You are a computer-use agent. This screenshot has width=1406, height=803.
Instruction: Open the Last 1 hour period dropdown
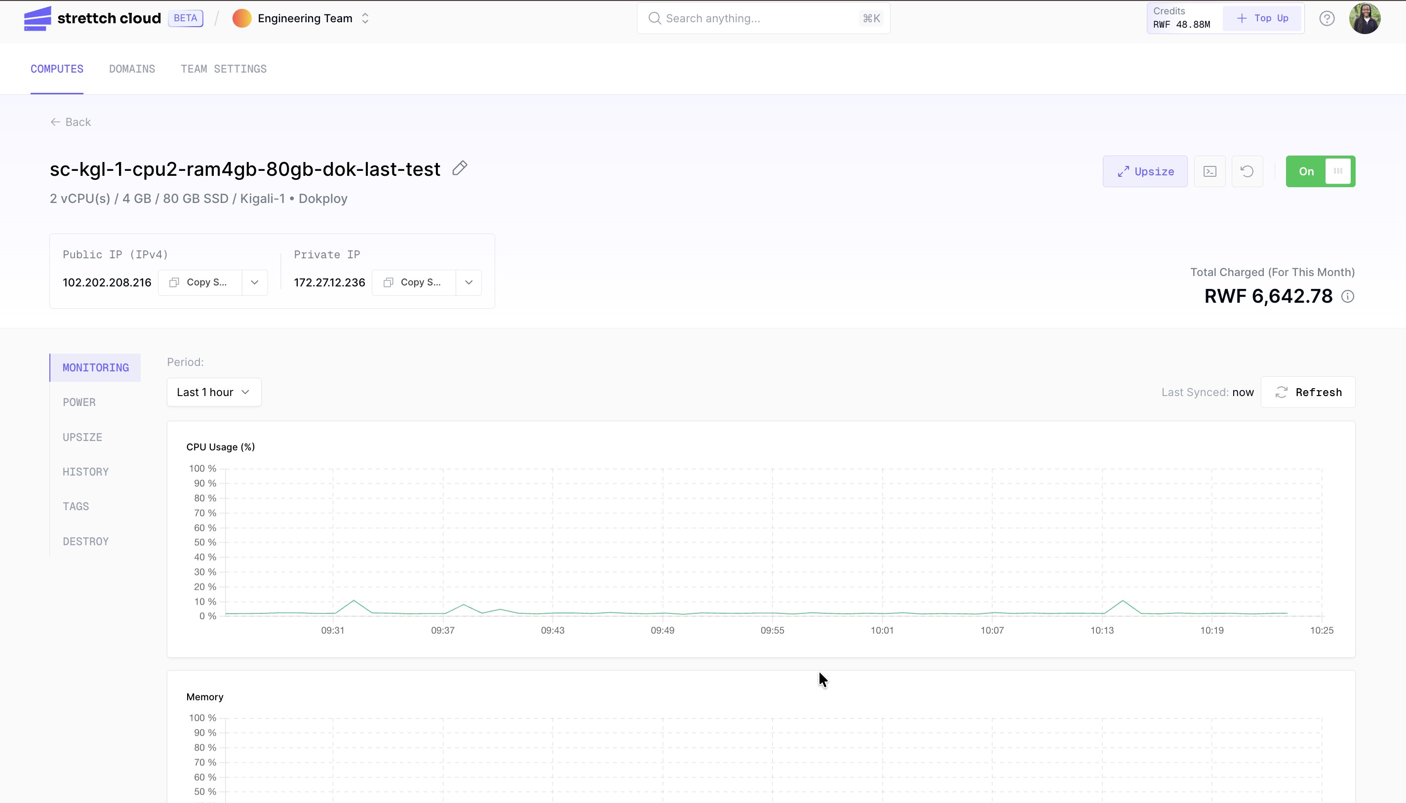click(214, 392)
